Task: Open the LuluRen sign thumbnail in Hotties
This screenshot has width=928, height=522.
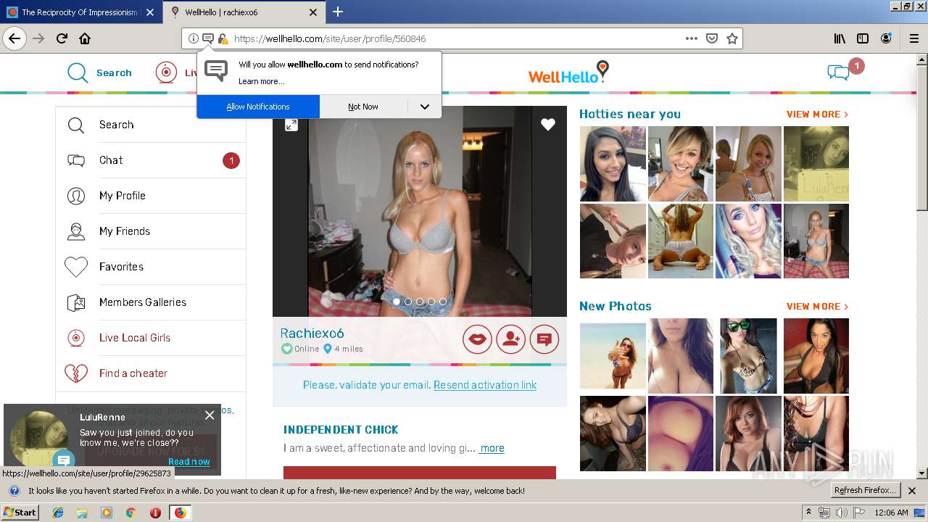Action: click(x=816, y=164)
